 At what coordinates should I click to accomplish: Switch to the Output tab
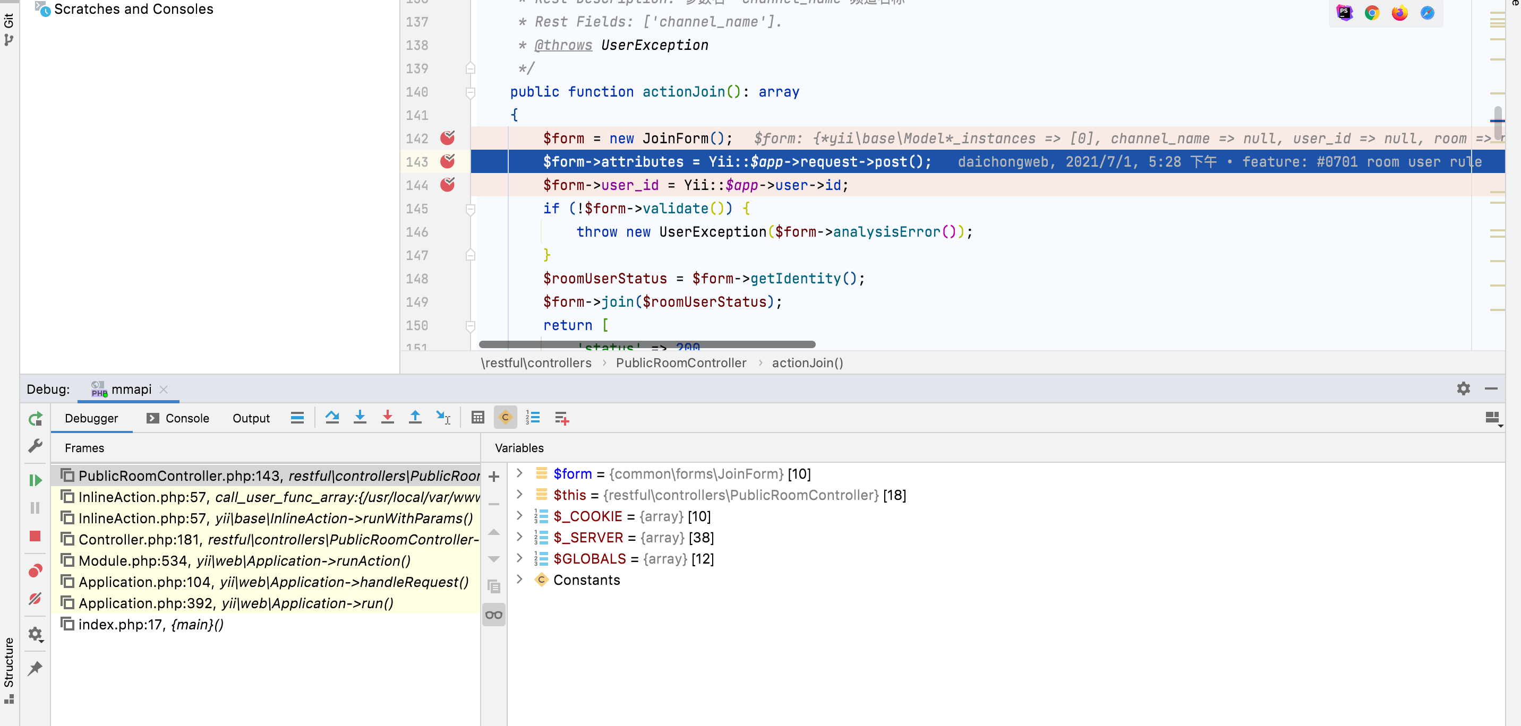[x=251, y=418]
